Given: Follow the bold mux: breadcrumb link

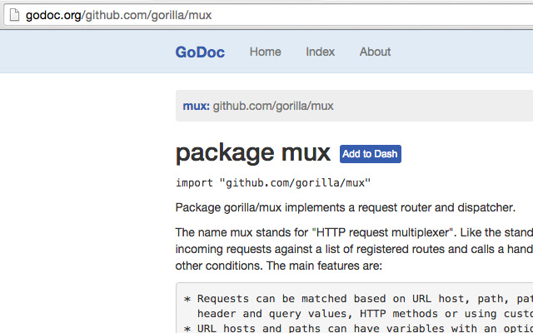Looking at the screenshot, I should pos(197,106).
